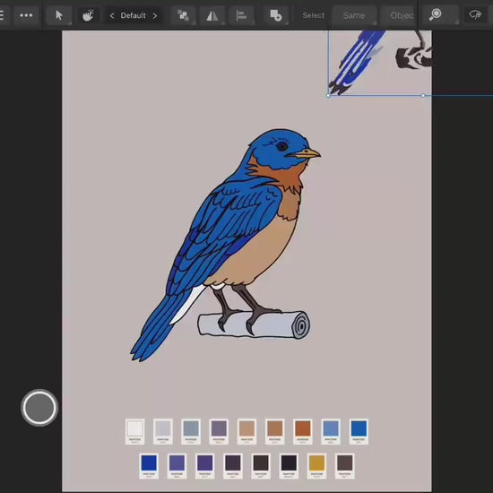Select the royal blue swatch, bottom row
Image resolution: width=493 pixels, height=493 pixels.
pos(149,466)
